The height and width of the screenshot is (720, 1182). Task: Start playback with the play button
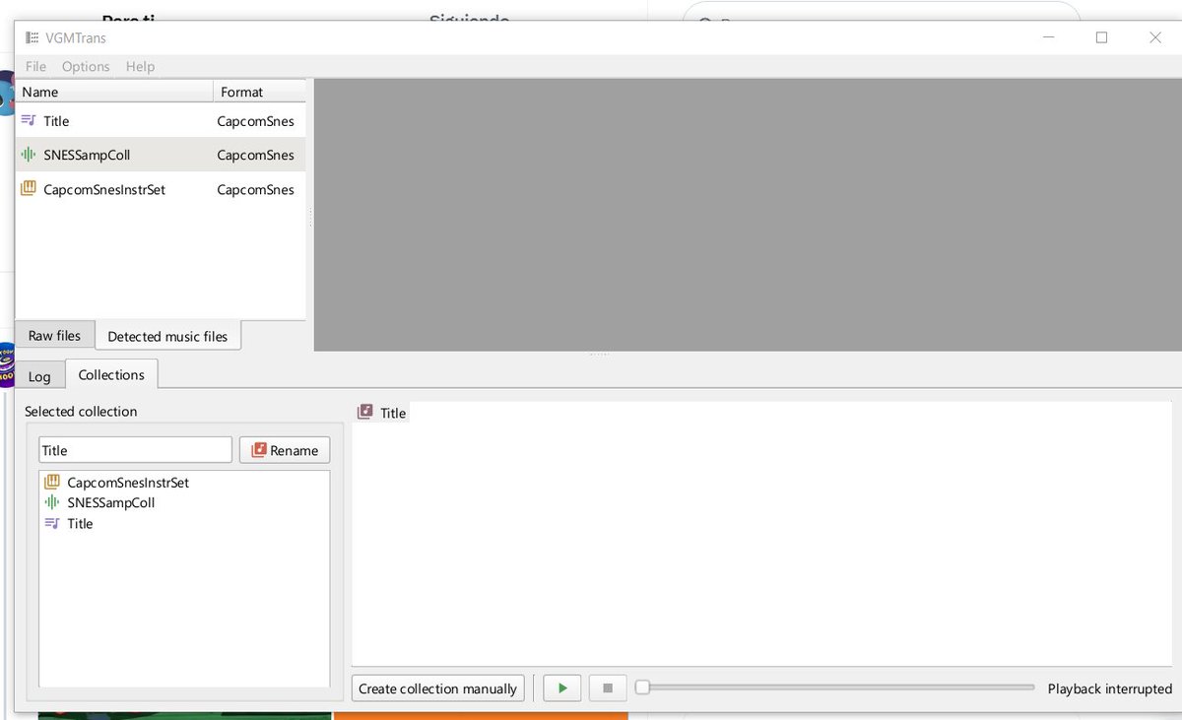[562, 688]
